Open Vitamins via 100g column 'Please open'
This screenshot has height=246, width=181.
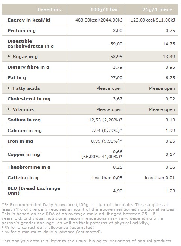tap(109, 109)
